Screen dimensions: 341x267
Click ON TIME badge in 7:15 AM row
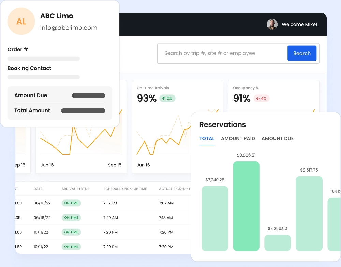point(71,203)
